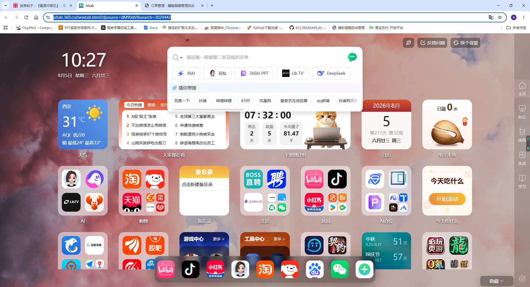The height and width of the screenshot is (287, 530).
Task: Click the 问AI button
Action: coord(187,73)
